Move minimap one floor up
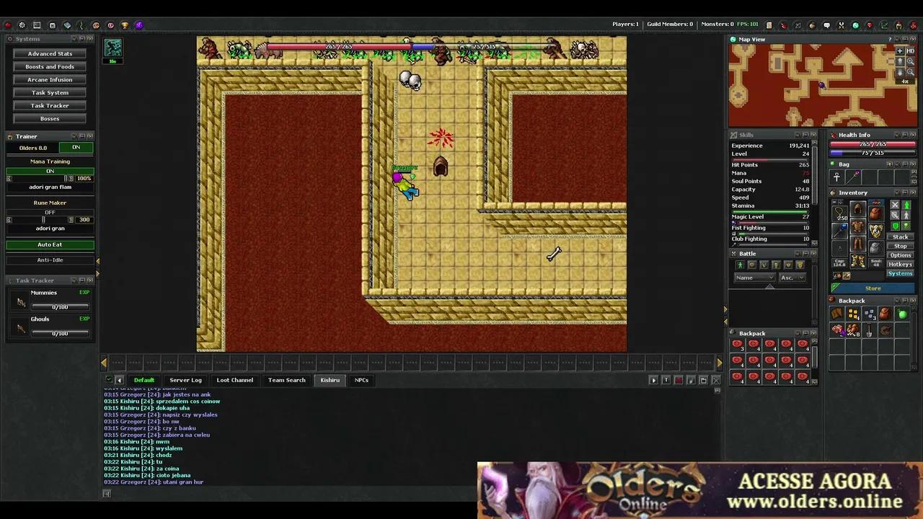This screenshot has width=923, height=519. pyautogui.click(x=900, y=62)
